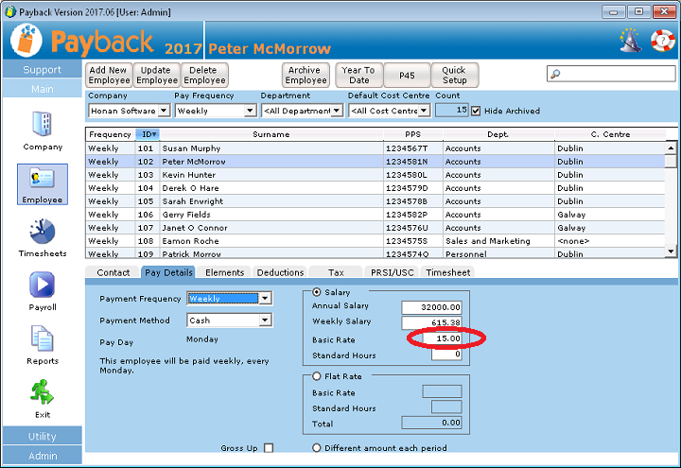
Task: Open the PRSI/USC tab
Action: [x=390, y=272]
